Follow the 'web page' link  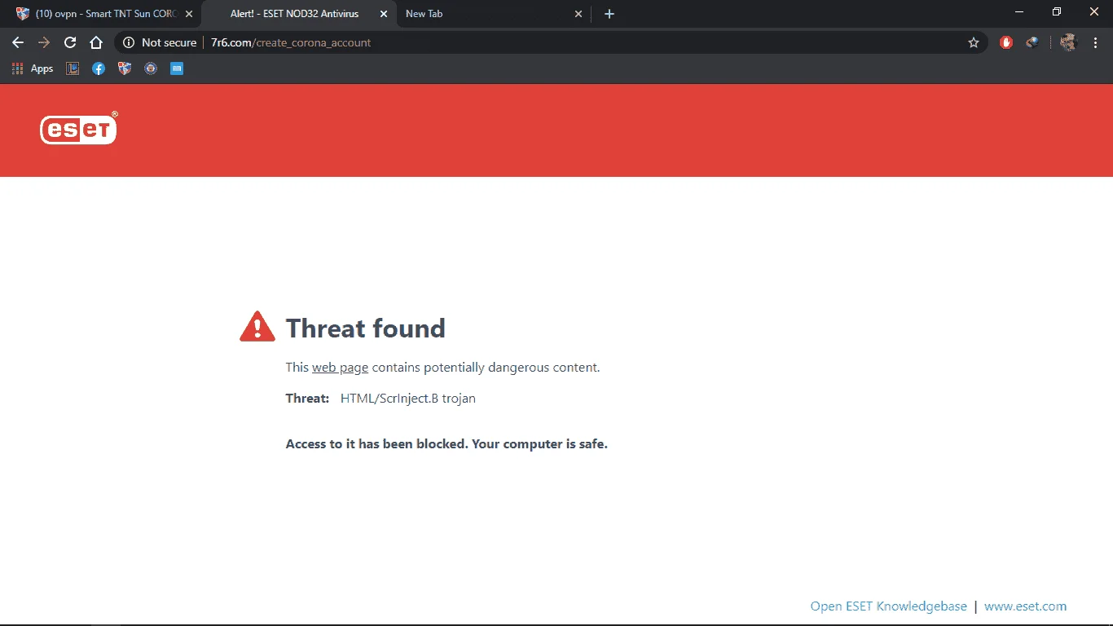[x=340, y=368]
